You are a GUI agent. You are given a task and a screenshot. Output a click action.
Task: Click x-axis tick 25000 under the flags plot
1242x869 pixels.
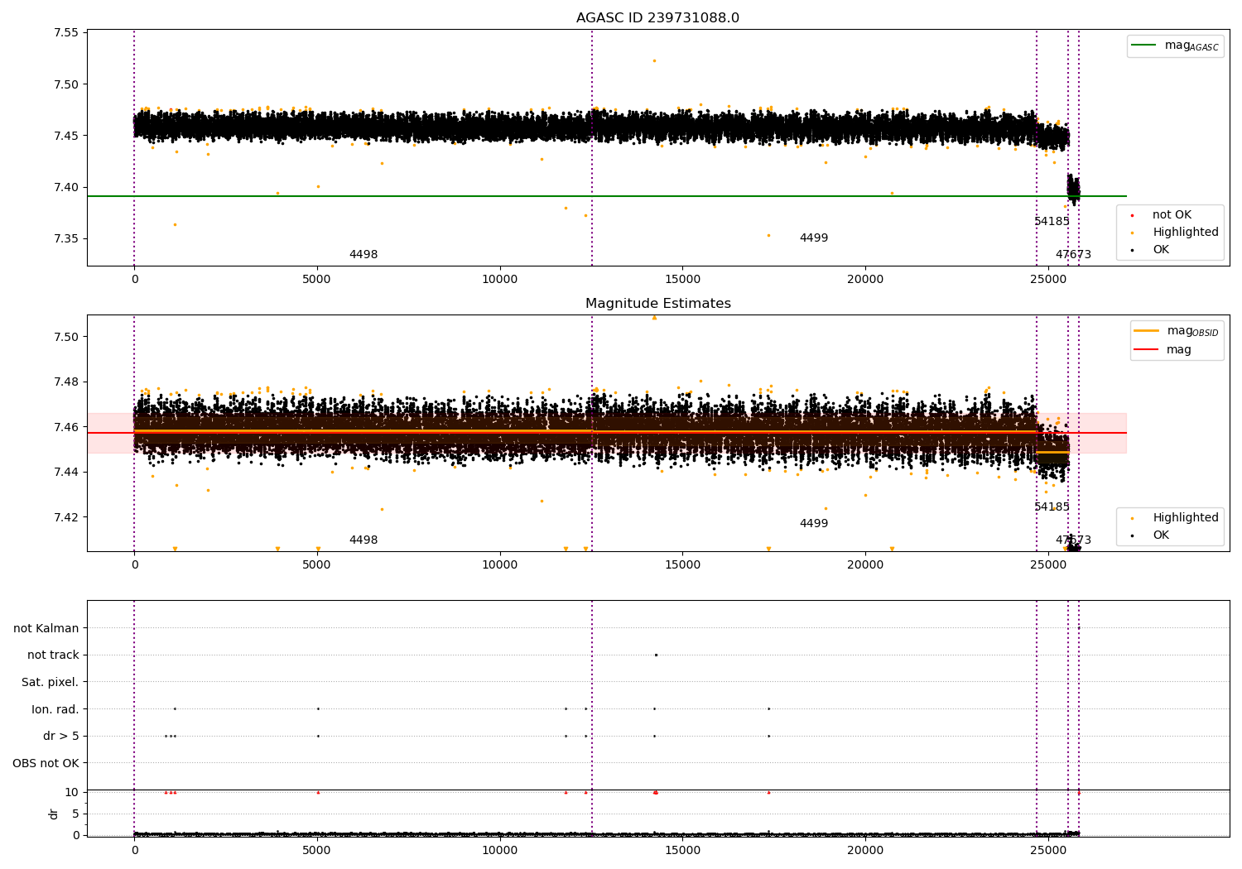(x=1047, y=850)
